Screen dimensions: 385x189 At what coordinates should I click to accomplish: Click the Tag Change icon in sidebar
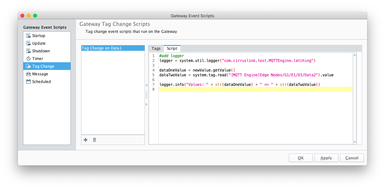point(28,66)
